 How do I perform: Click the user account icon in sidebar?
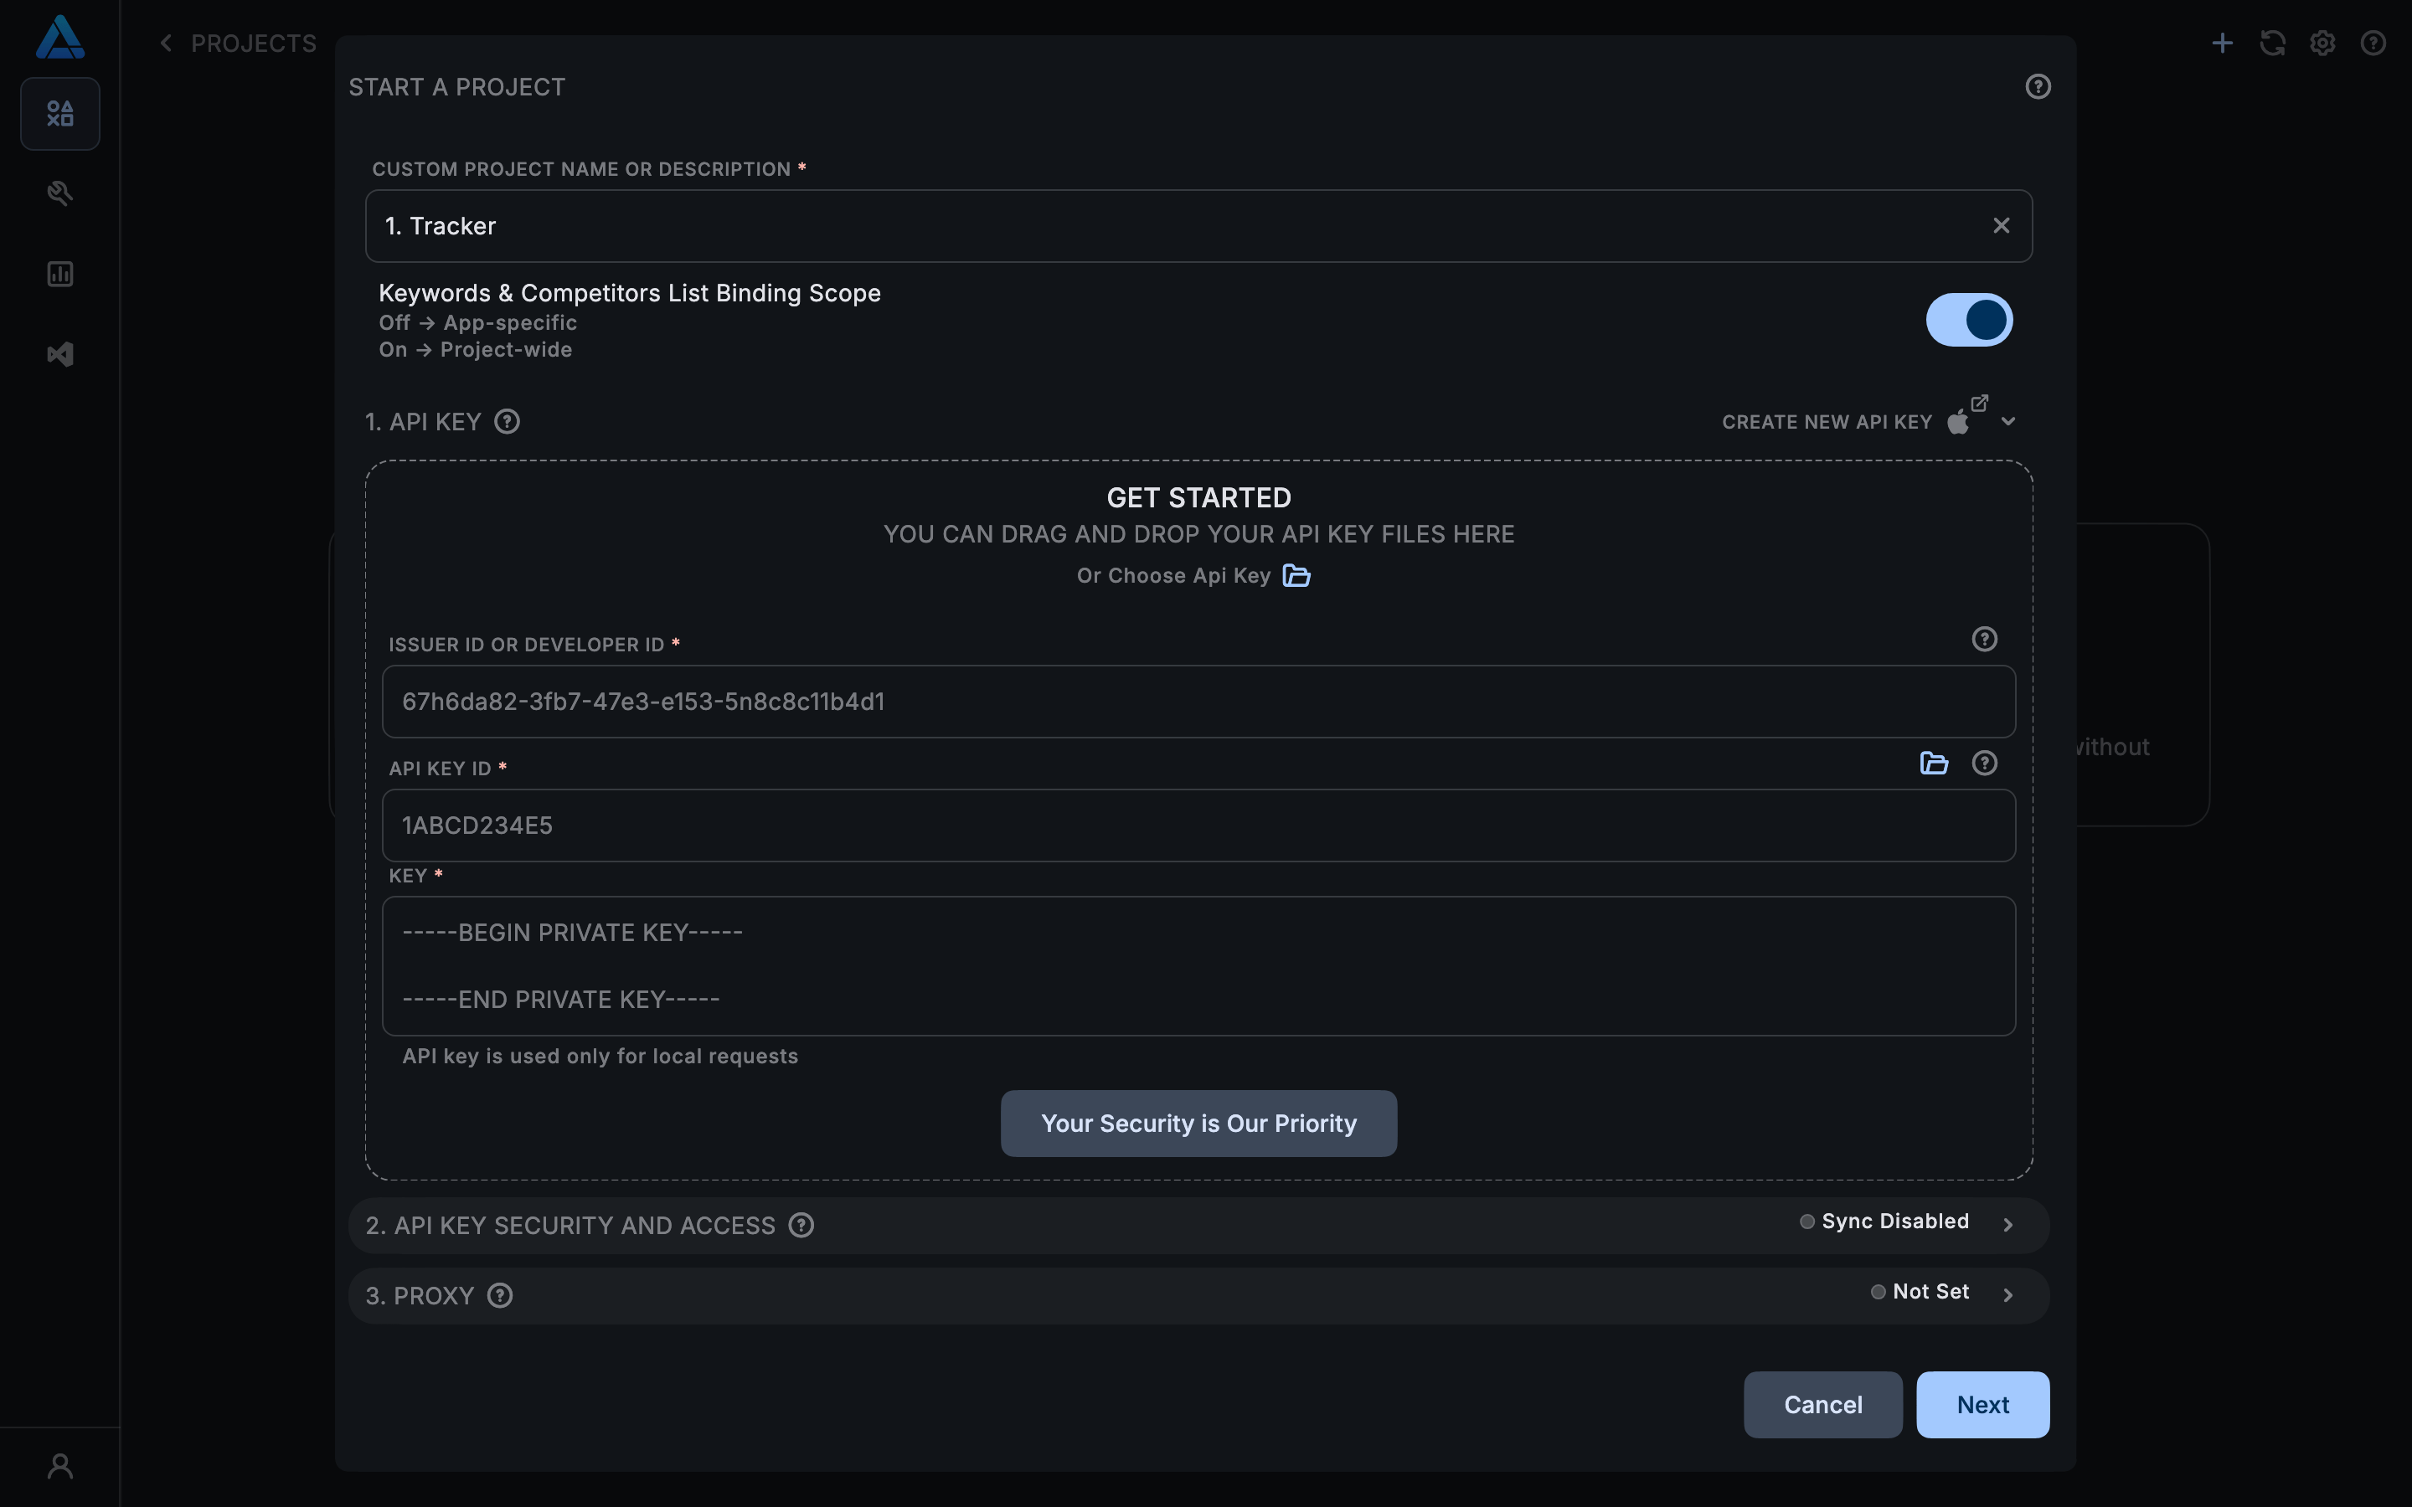pyautogui.click(x=59, y=1466)
